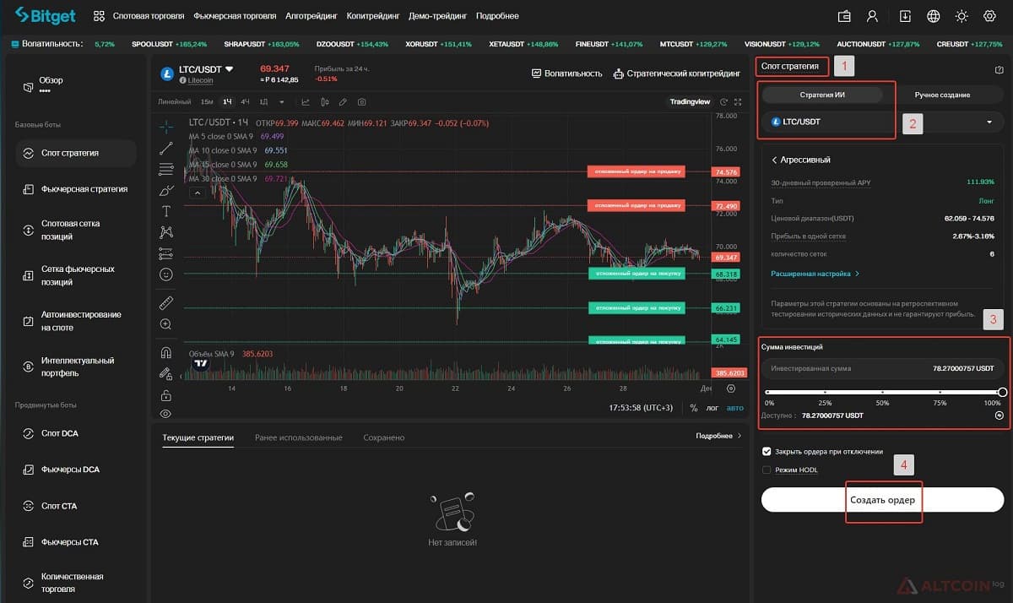
Task: Activate the chart zoom-in tool
Action: point(165,323)
